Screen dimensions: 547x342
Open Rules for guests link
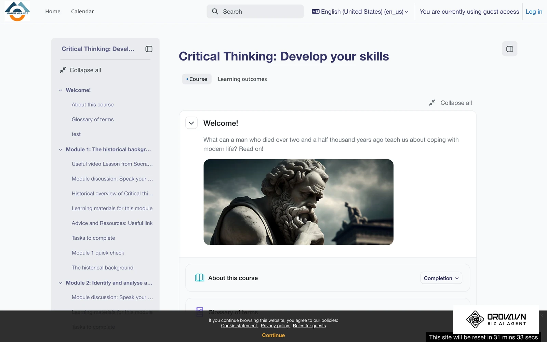click(x=309, y=326)
